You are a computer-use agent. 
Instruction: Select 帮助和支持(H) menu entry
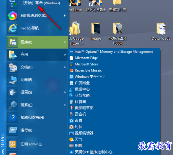(37, 117)
